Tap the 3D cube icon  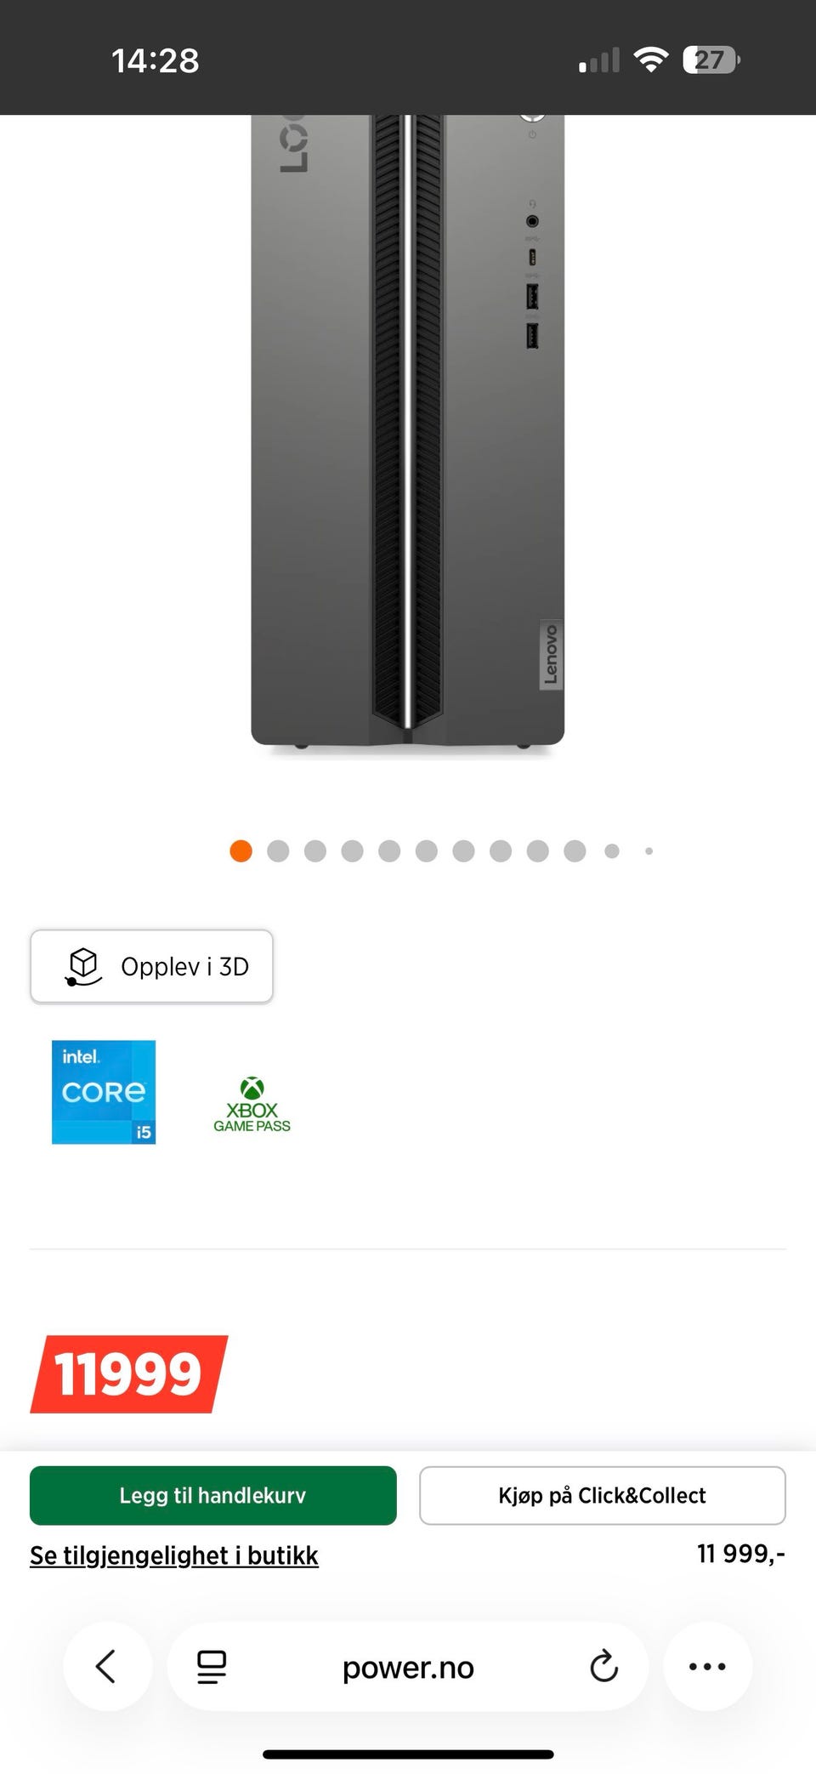pos(83,967)
